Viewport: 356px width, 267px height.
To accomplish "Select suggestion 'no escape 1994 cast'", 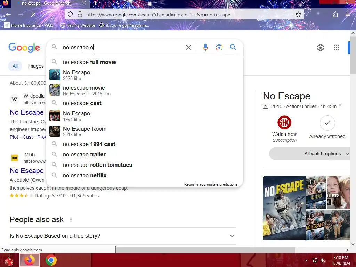I will click(x=145, y=144).
